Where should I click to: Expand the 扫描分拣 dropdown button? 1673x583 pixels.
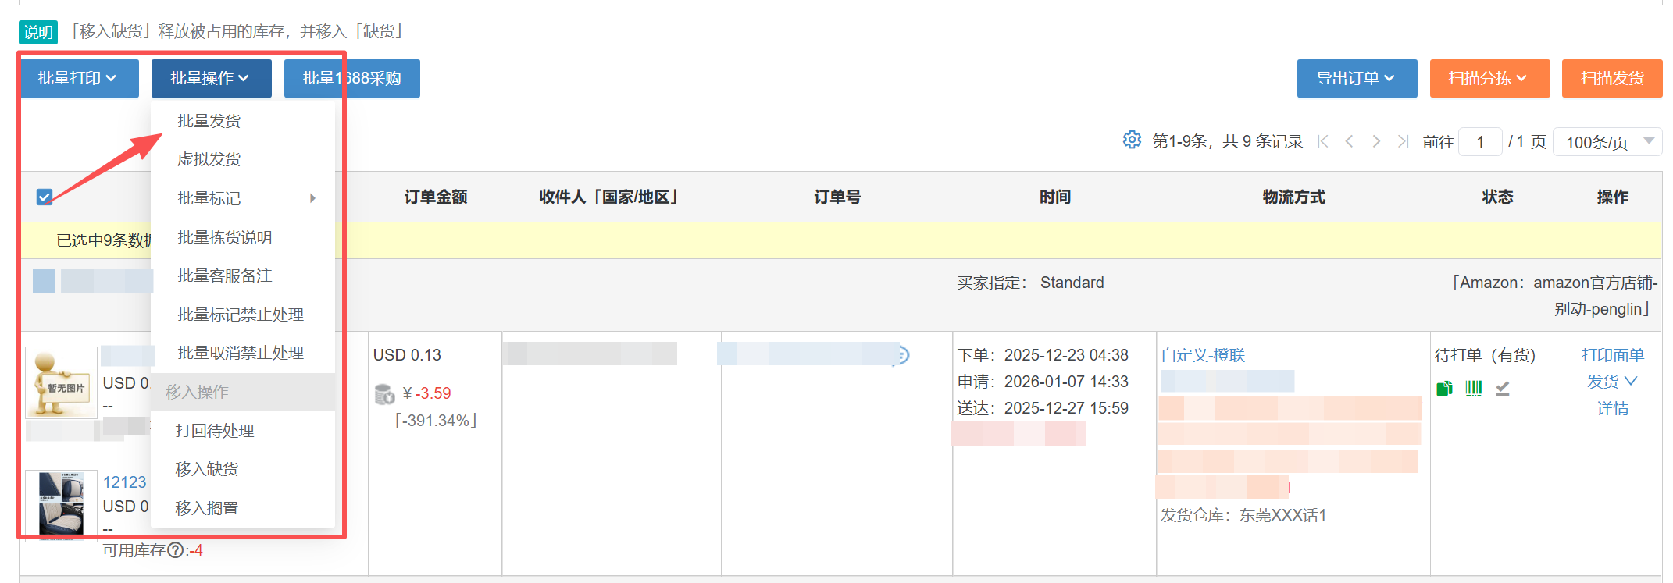[1489, 78]
